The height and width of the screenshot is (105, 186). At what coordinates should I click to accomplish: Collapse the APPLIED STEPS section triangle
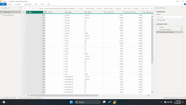(156, 24)
